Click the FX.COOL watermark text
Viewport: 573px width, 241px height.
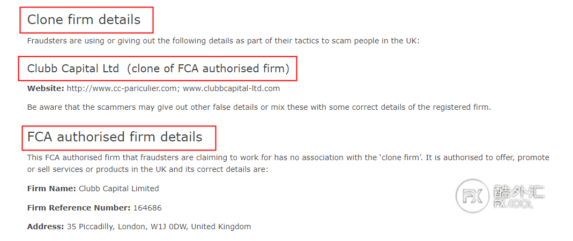[513, 204]
